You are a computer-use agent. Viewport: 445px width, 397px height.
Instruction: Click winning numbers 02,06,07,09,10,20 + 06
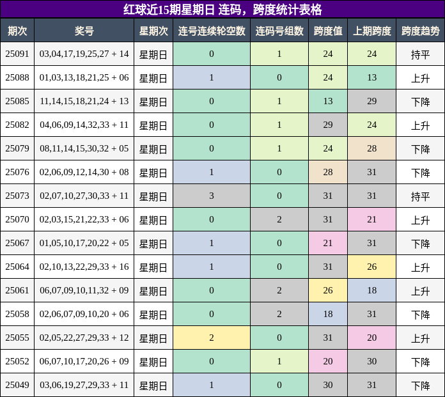click(84, 314)
